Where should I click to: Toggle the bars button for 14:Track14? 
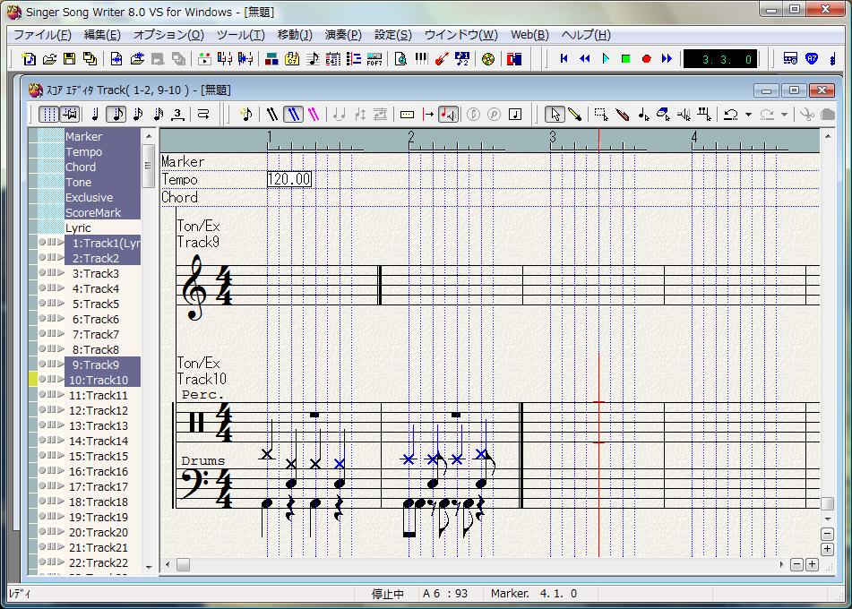click(x=51, y=440)
